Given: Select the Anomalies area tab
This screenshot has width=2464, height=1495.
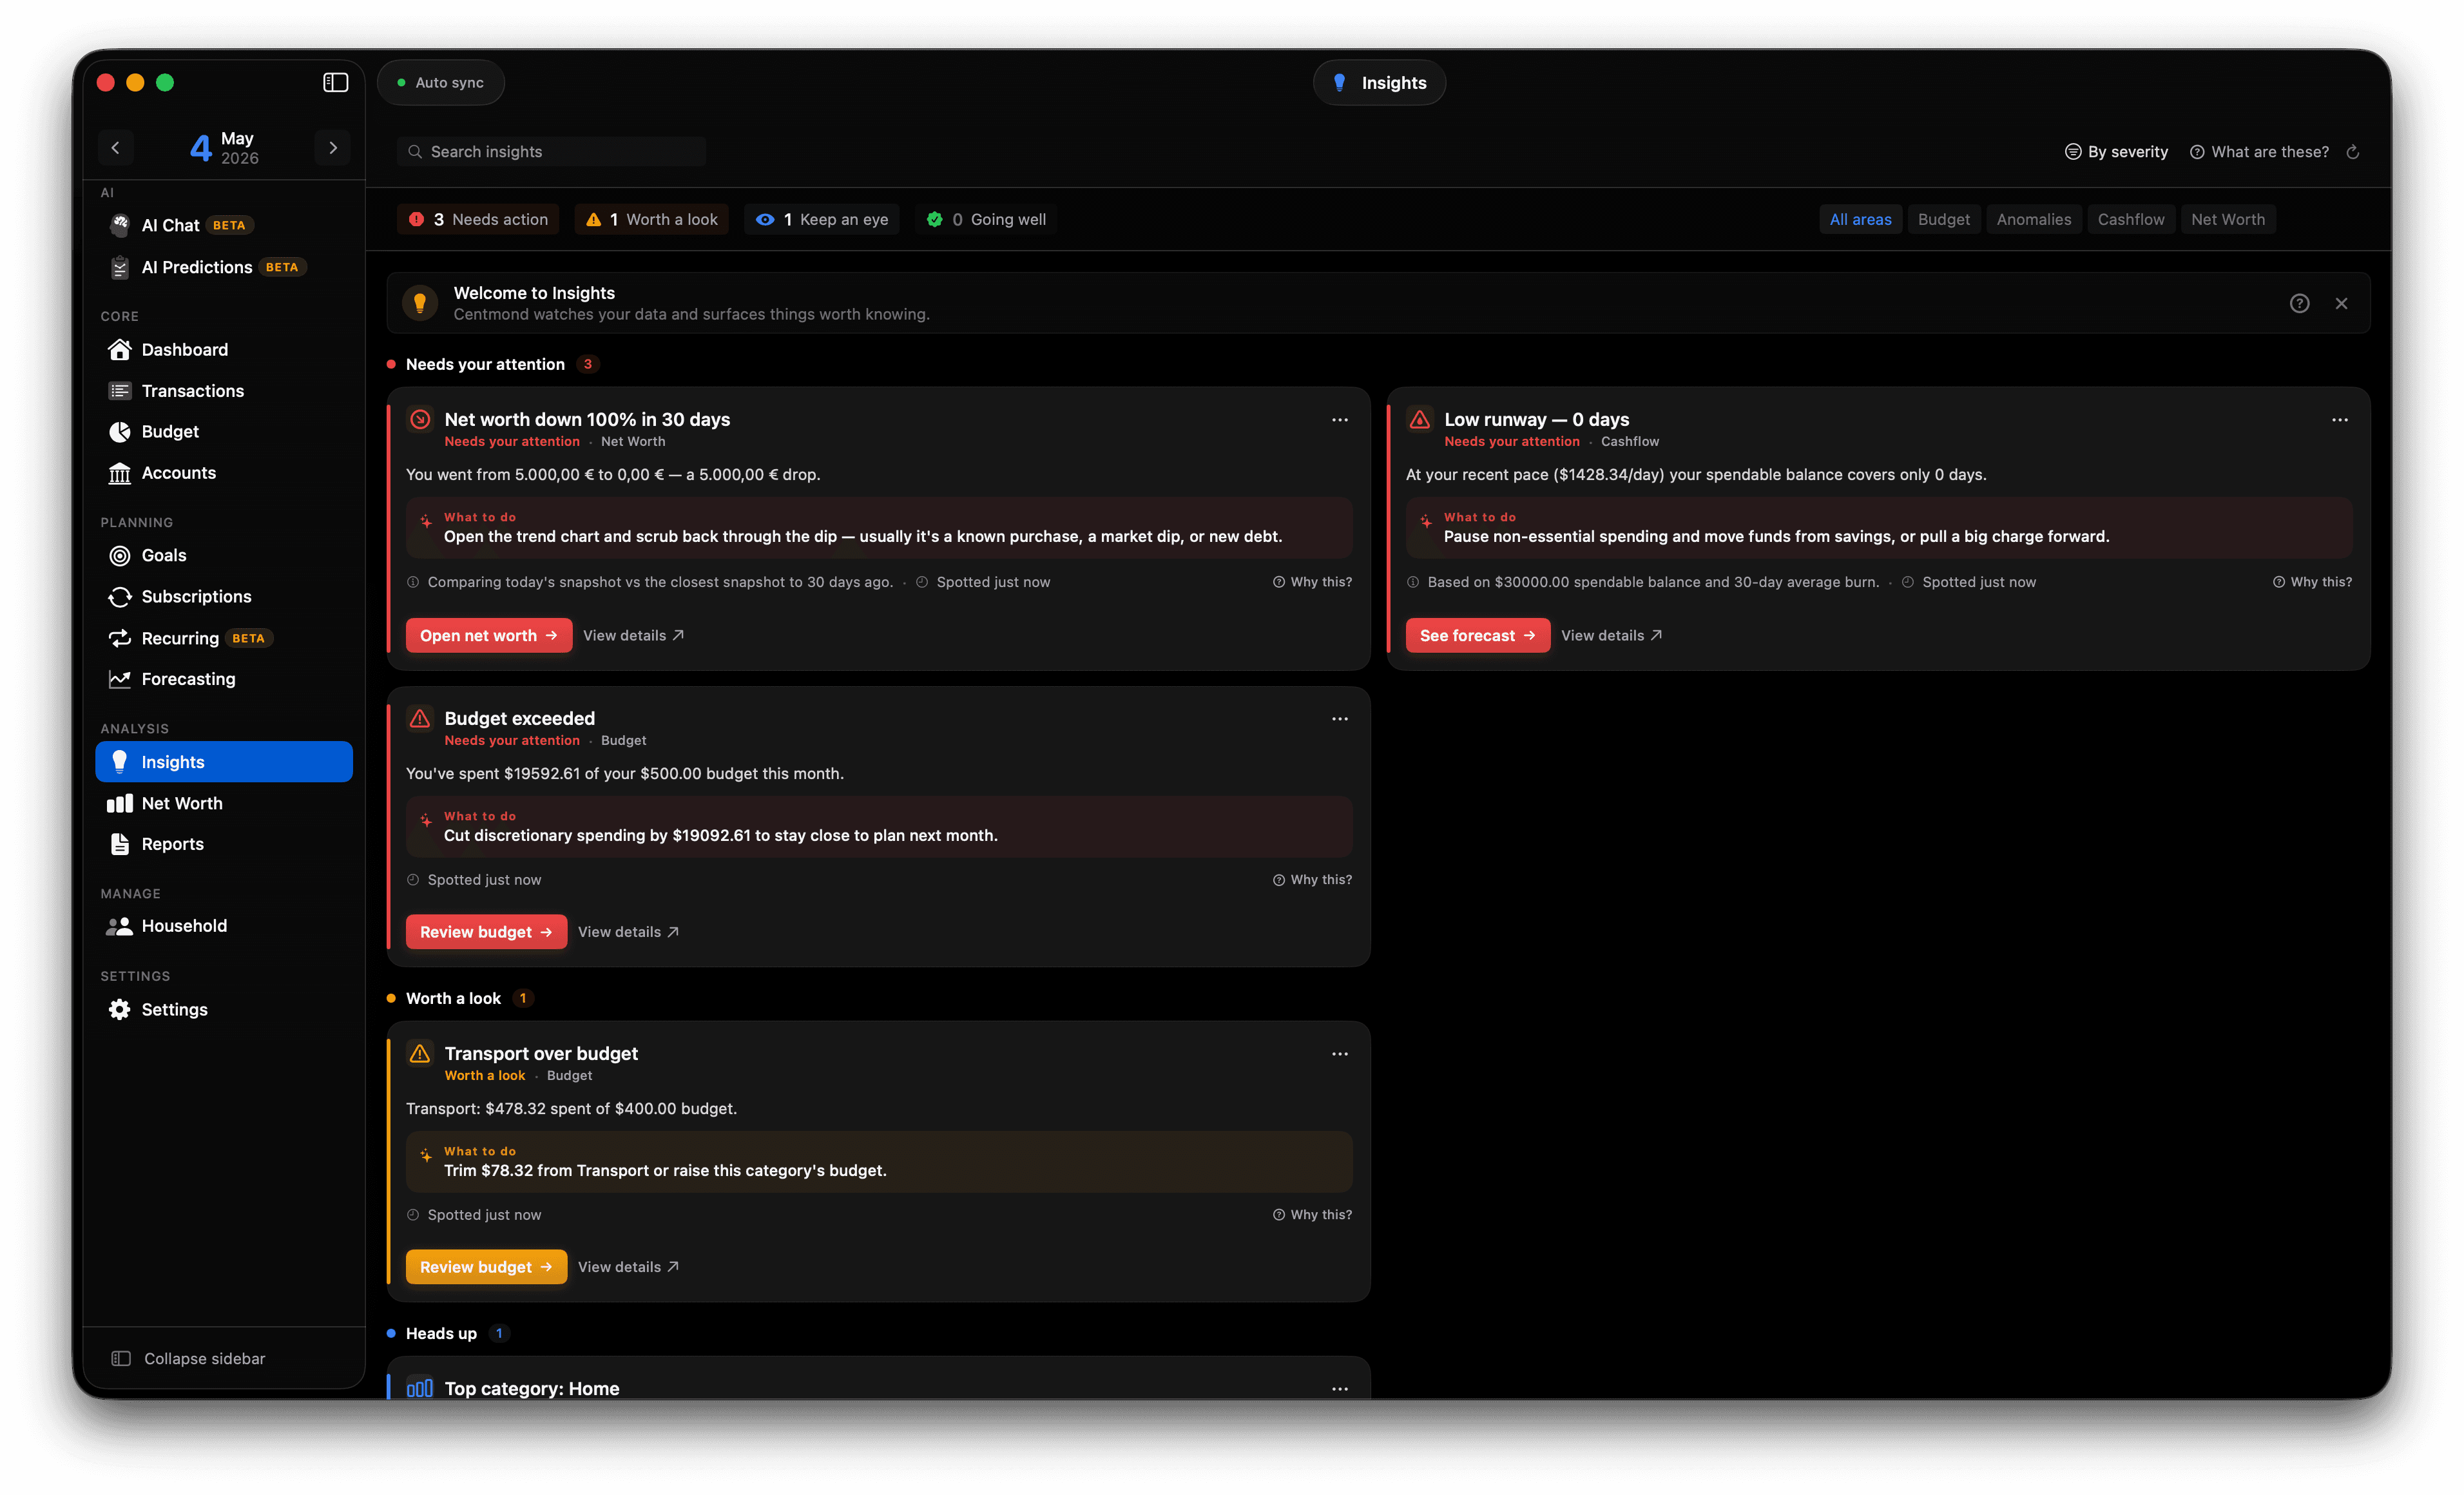Looking at the screenshot, I should (2033, 219).
